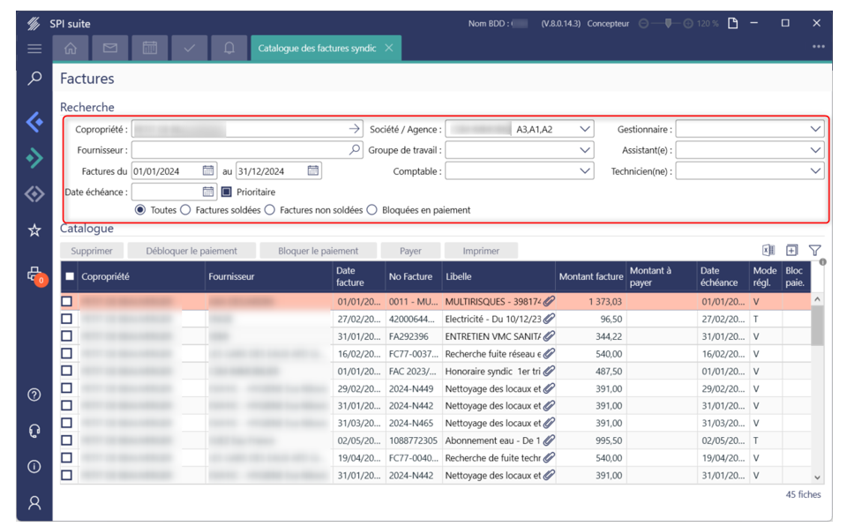Expand the Gestionnaire dropdown
Image resolution: width=862 pixels, height=527 pixels.
pos(814,129)
